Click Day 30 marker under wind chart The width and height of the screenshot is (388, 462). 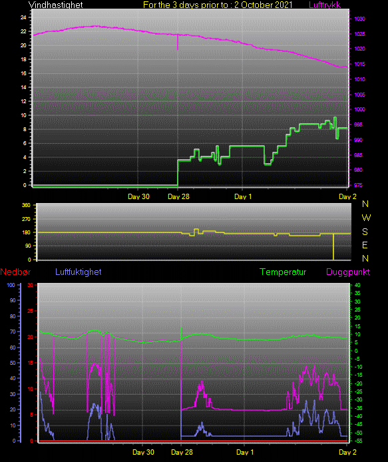tap(138, 196)
